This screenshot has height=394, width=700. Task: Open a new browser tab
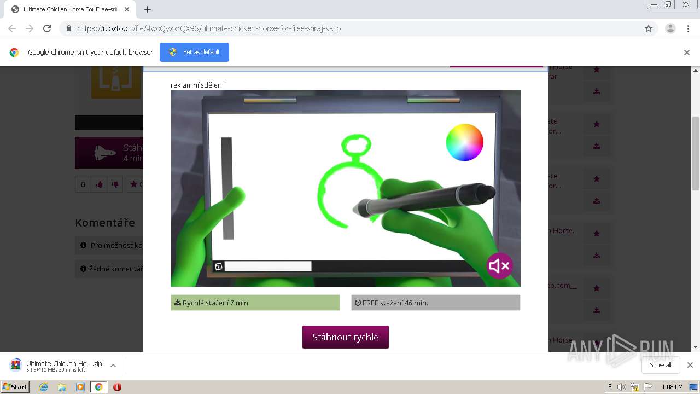pos(148,9)
